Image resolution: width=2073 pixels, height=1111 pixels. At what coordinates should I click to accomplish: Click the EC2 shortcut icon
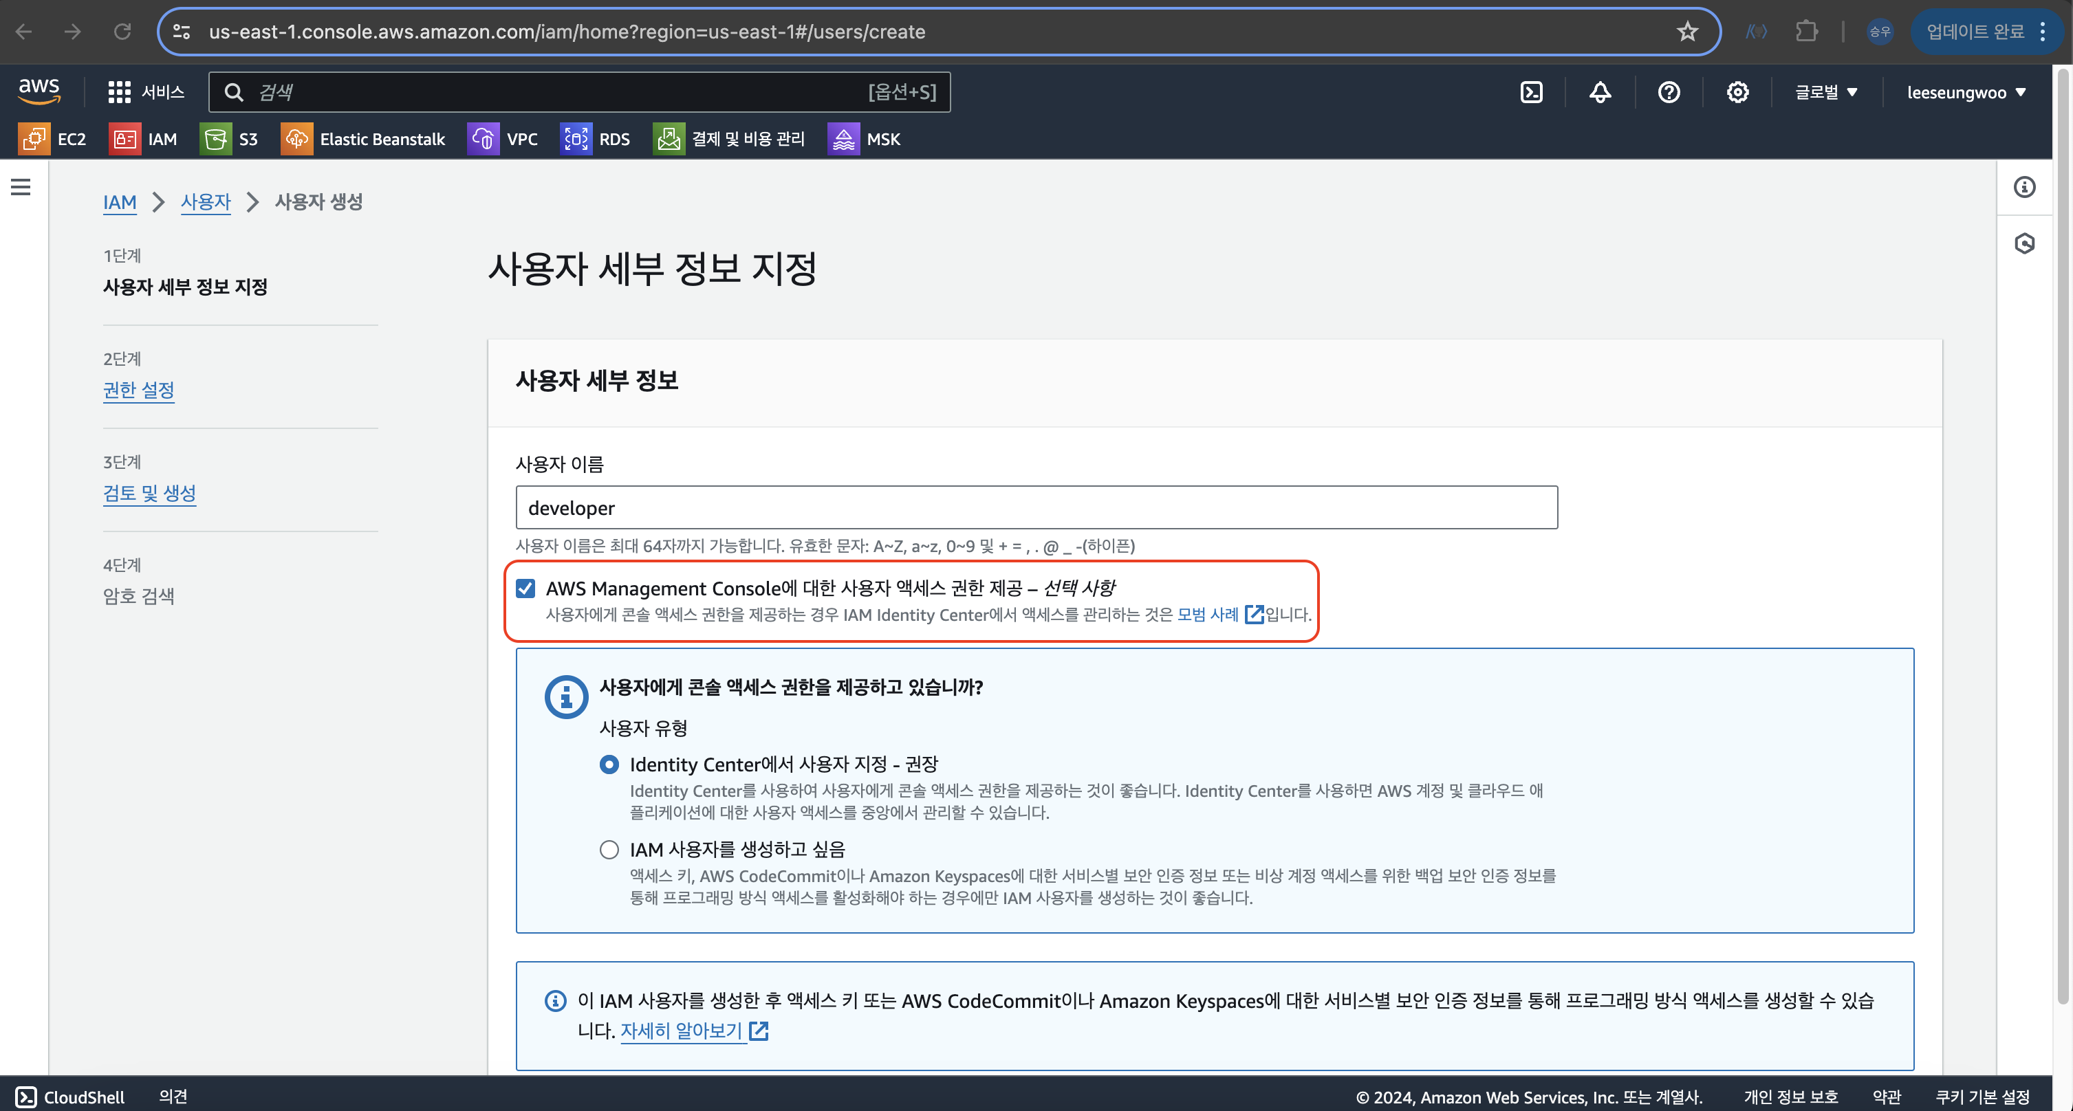point(34,139)
